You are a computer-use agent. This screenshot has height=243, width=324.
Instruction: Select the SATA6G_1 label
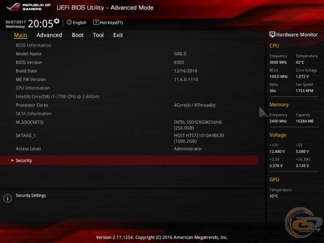coord(26,136)
